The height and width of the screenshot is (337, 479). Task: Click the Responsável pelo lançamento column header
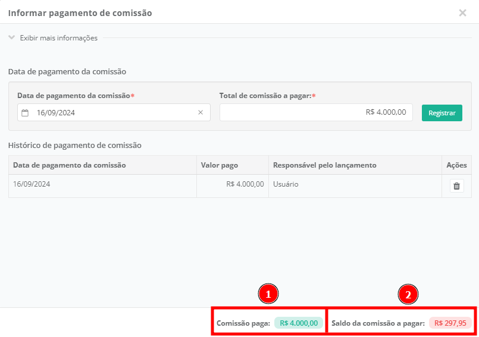click(324, 165)
